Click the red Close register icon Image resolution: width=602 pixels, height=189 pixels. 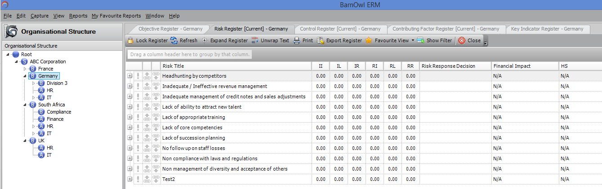pos(462,40)
